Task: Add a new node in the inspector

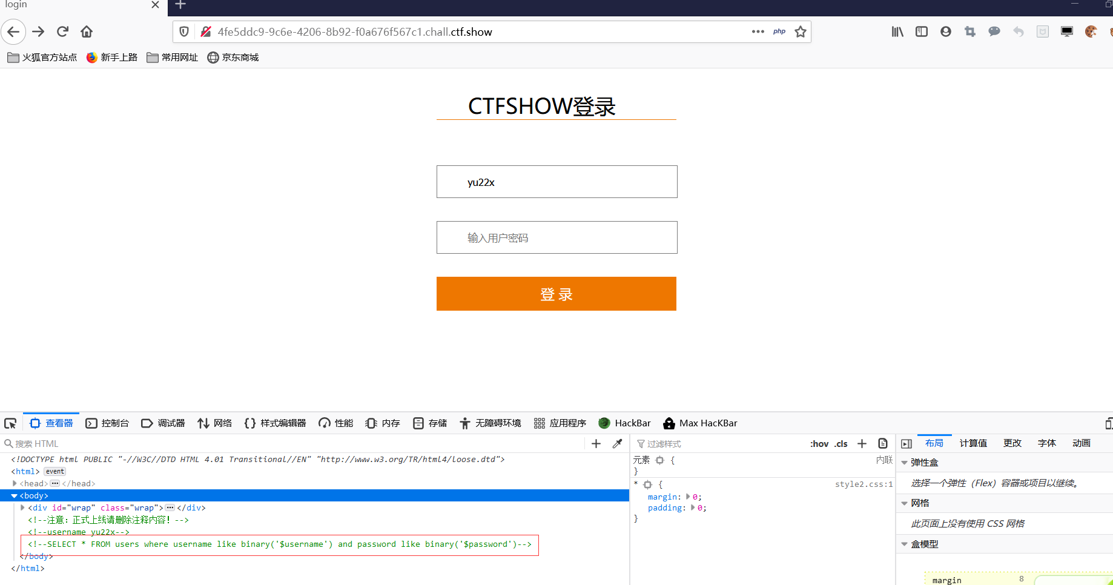Action: click(596, 444)
